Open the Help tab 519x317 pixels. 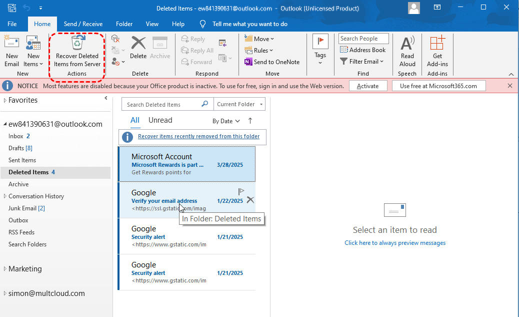(x=178, y=24)
